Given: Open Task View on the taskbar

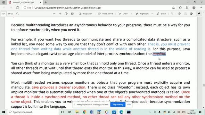Looking at the screenshot, I should [x=70, y=112].
